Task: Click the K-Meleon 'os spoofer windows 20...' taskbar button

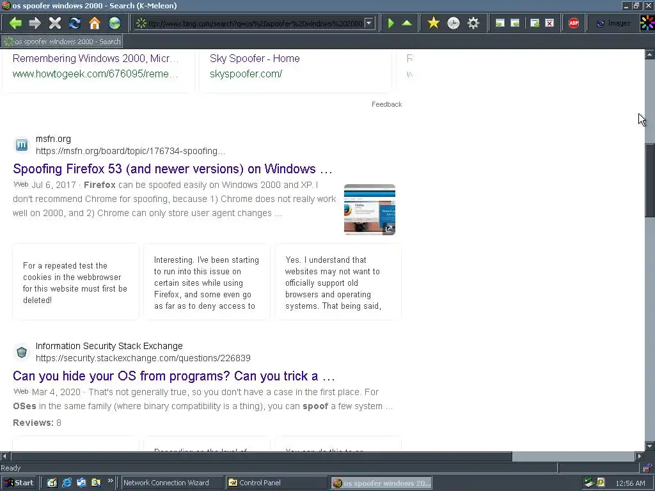Action: click(381, 483)
